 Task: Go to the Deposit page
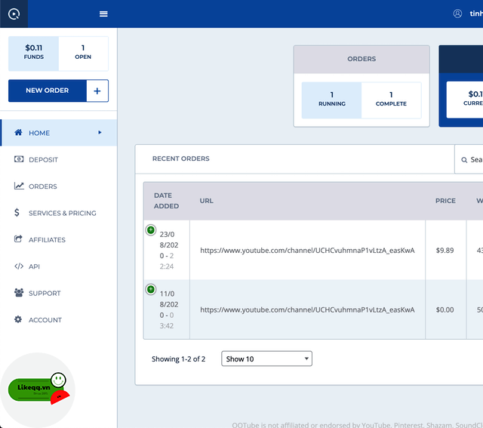(x=59, y=159)
